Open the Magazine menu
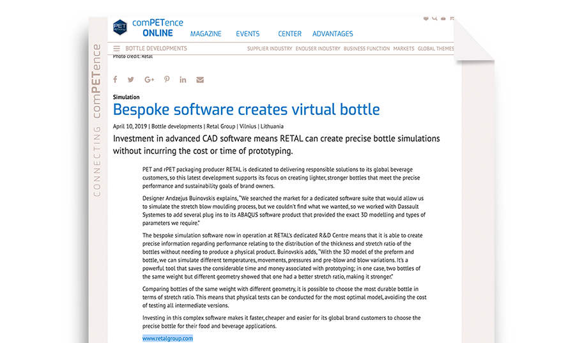The image size is (575, 343). tap(206, 34)
